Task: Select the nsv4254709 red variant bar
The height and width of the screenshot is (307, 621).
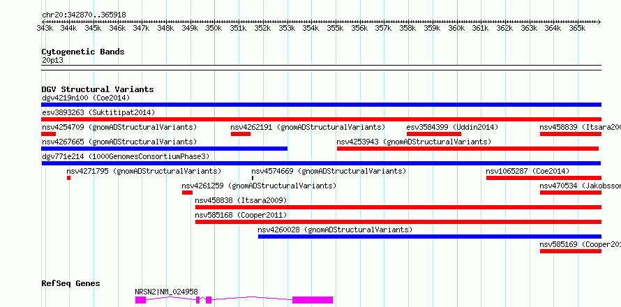Action: [49, 134]
